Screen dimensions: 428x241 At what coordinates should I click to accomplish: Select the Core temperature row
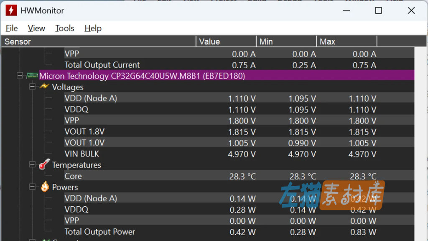coord(239,176)
